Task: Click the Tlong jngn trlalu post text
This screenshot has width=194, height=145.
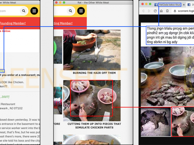Action: point(170,35)
